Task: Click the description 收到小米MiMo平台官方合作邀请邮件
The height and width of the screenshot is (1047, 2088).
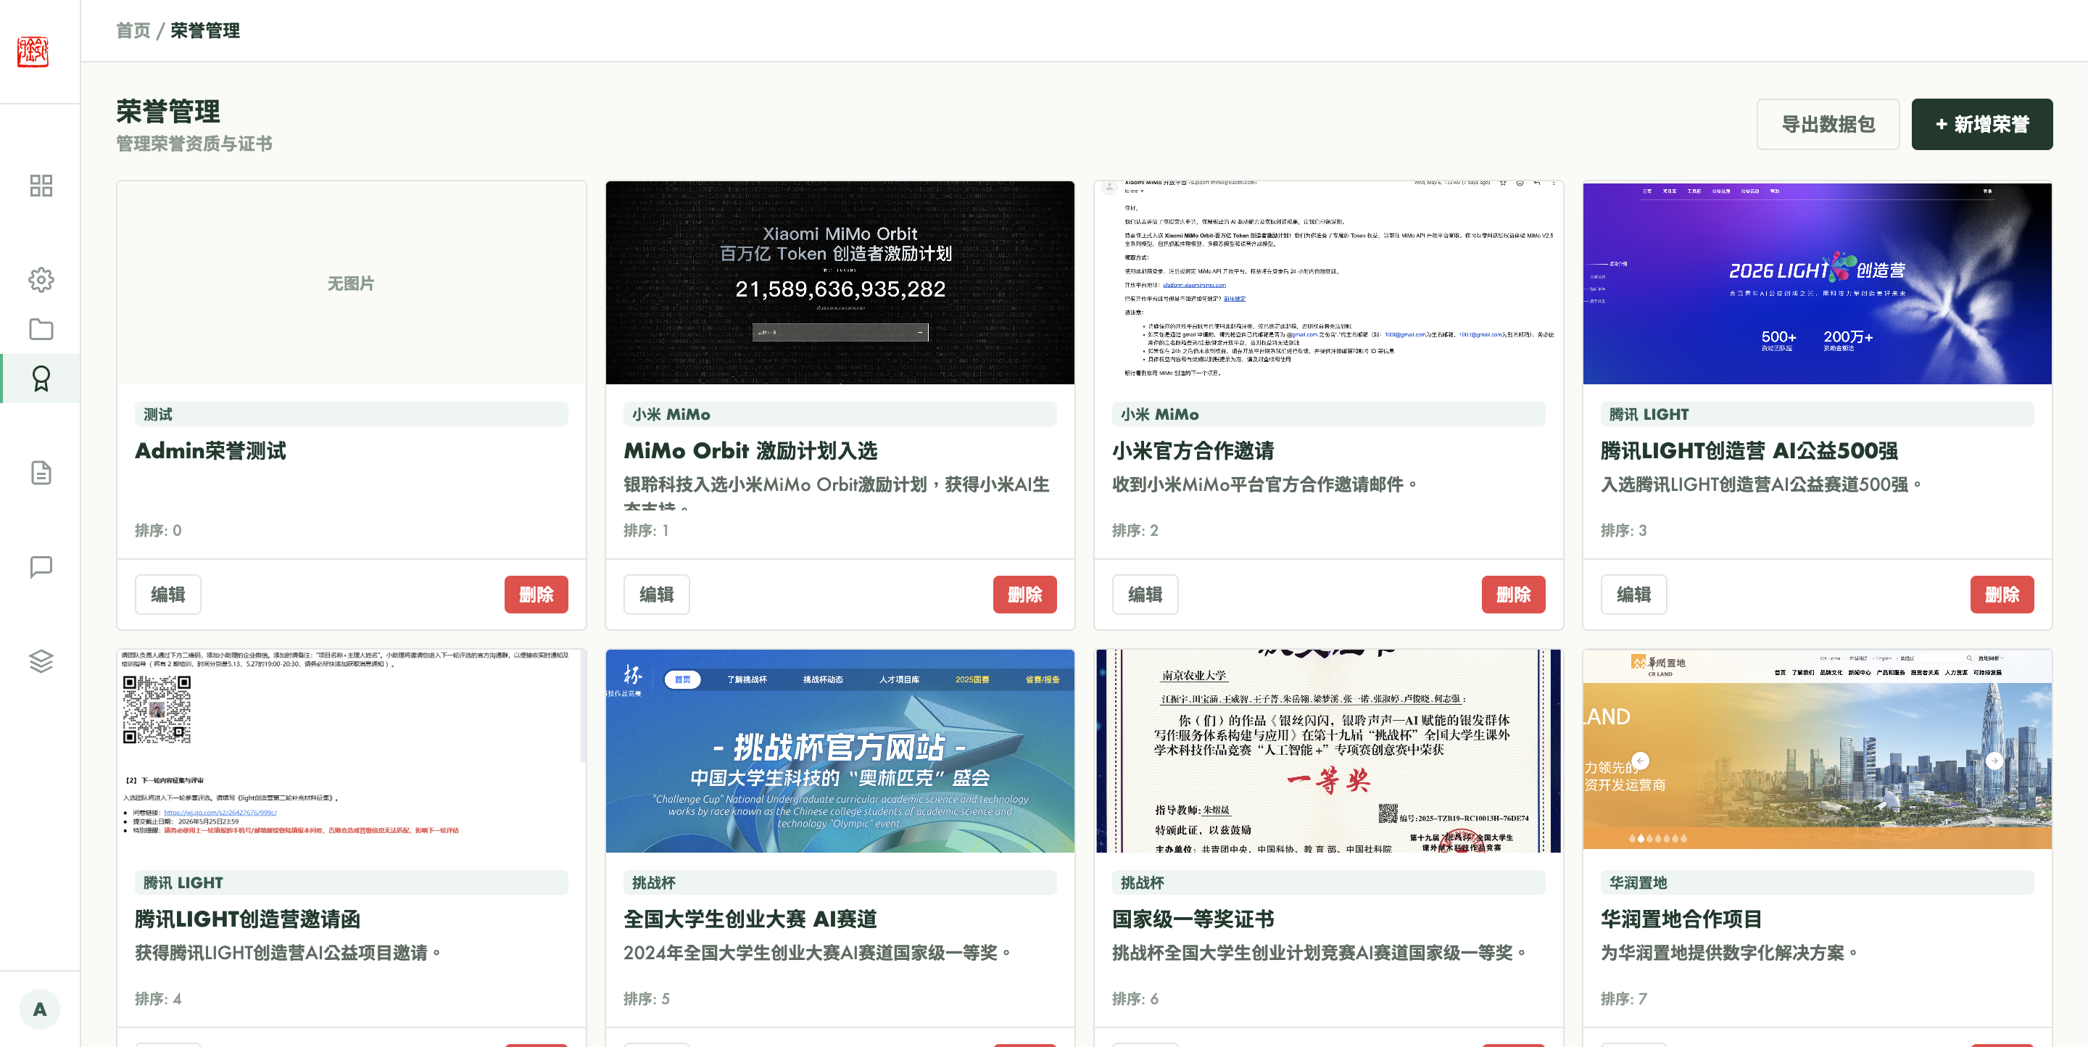Action: (x=1264, y=484)
